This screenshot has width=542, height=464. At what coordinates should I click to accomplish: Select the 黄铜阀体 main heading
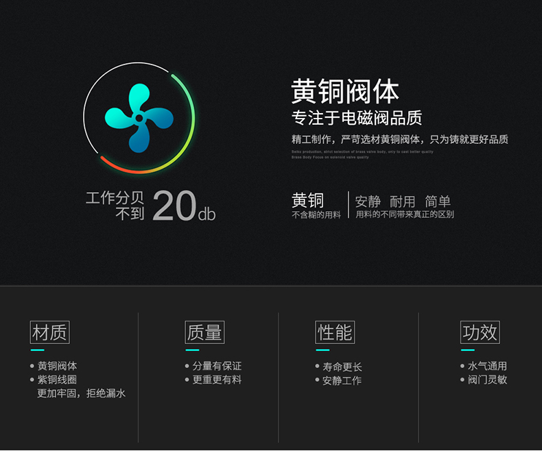pos(345,91)
